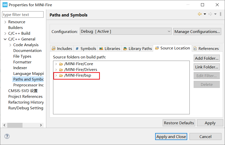The height and width of the screenshot is (145, 225).
Task: Switch to the Includes tab
Action: (x=62, y=48)
